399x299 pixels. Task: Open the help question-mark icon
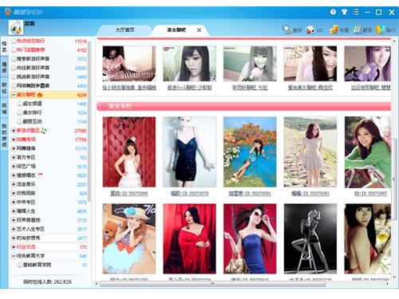[x=333, y=12]
